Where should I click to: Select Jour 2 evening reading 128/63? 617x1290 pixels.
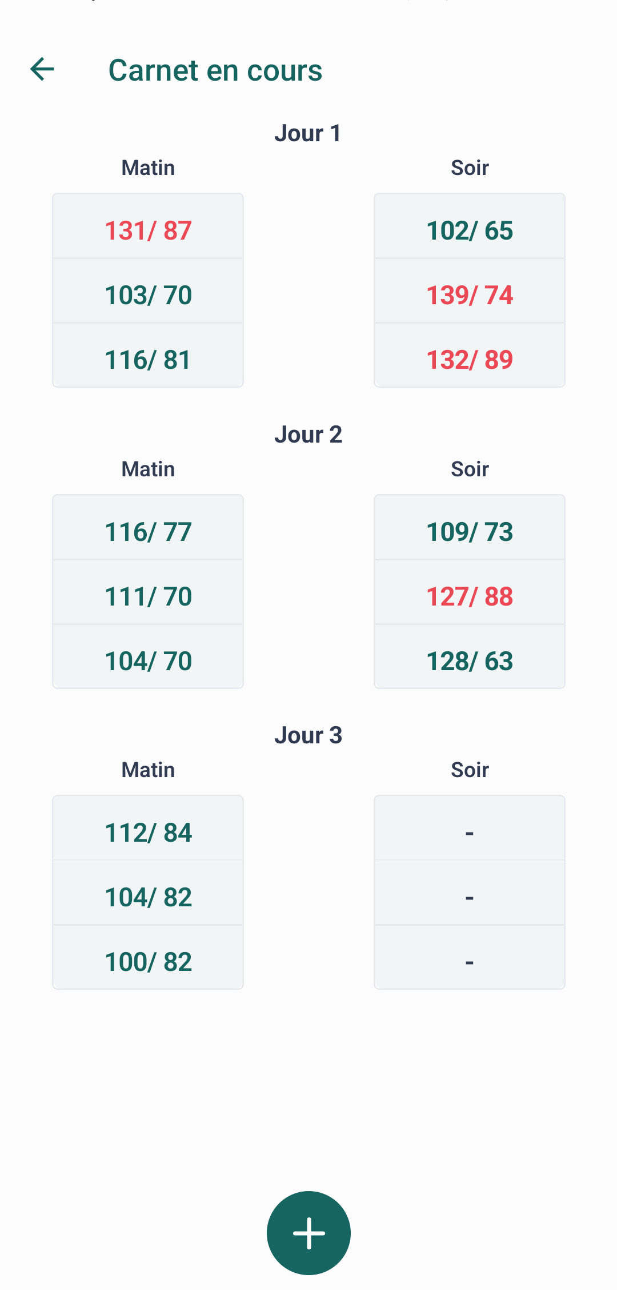[x=470, y=656]
